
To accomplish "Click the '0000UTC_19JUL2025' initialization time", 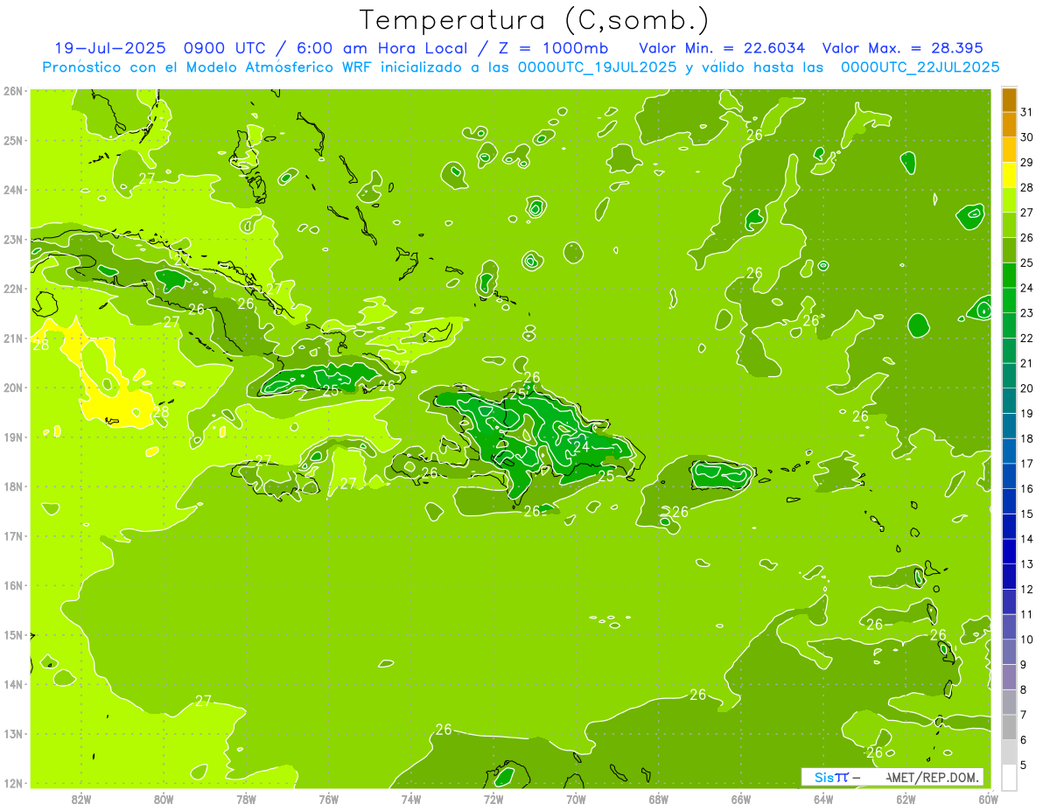I will [597, 67].
